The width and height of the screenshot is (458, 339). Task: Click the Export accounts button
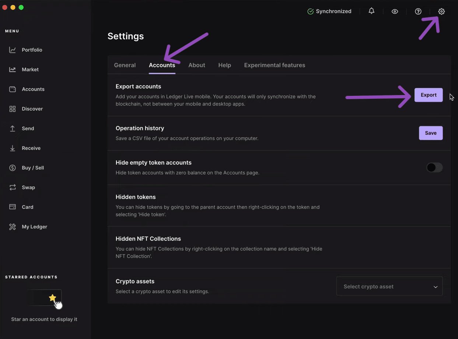tap(429, 95)
